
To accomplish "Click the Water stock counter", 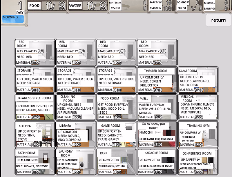I will point(88,5).
